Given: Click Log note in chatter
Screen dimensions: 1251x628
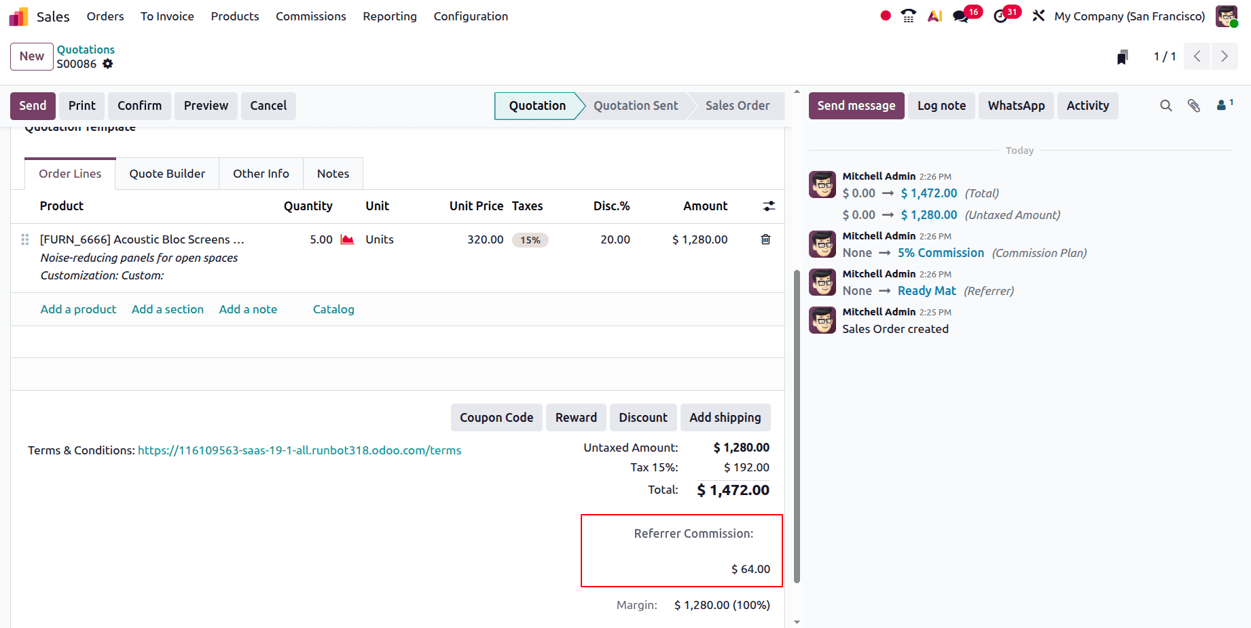Looking at the screenshot, I should 941,106.
